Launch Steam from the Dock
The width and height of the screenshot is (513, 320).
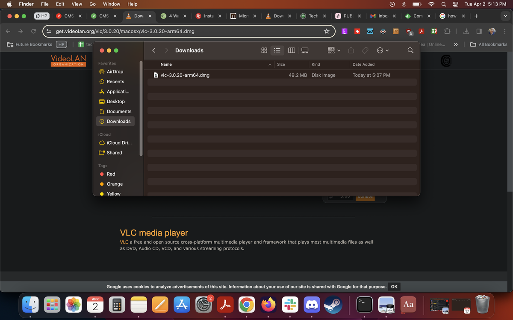coord(333,305)
